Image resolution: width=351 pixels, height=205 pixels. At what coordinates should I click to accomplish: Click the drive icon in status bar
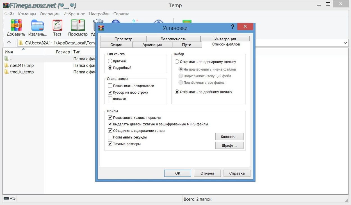pos(6,199)
